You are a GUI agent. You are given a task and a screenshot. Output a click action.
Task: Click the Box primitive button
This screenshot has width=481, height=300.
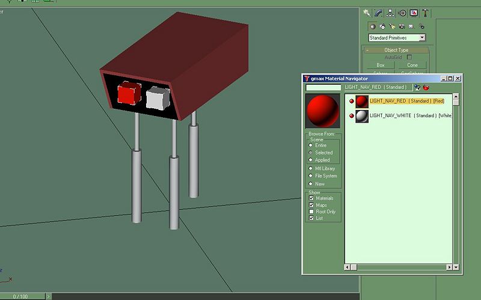coord(380,65)
